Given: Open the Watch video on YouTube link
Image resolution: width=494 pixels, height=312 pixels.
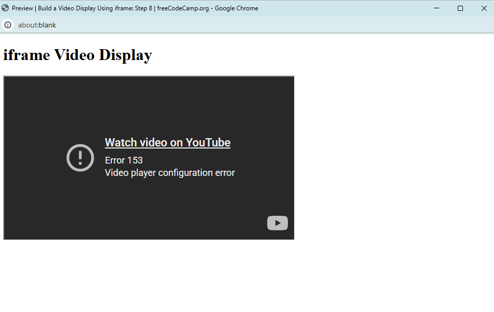Looking at the screenshot, I should [167, 143].
